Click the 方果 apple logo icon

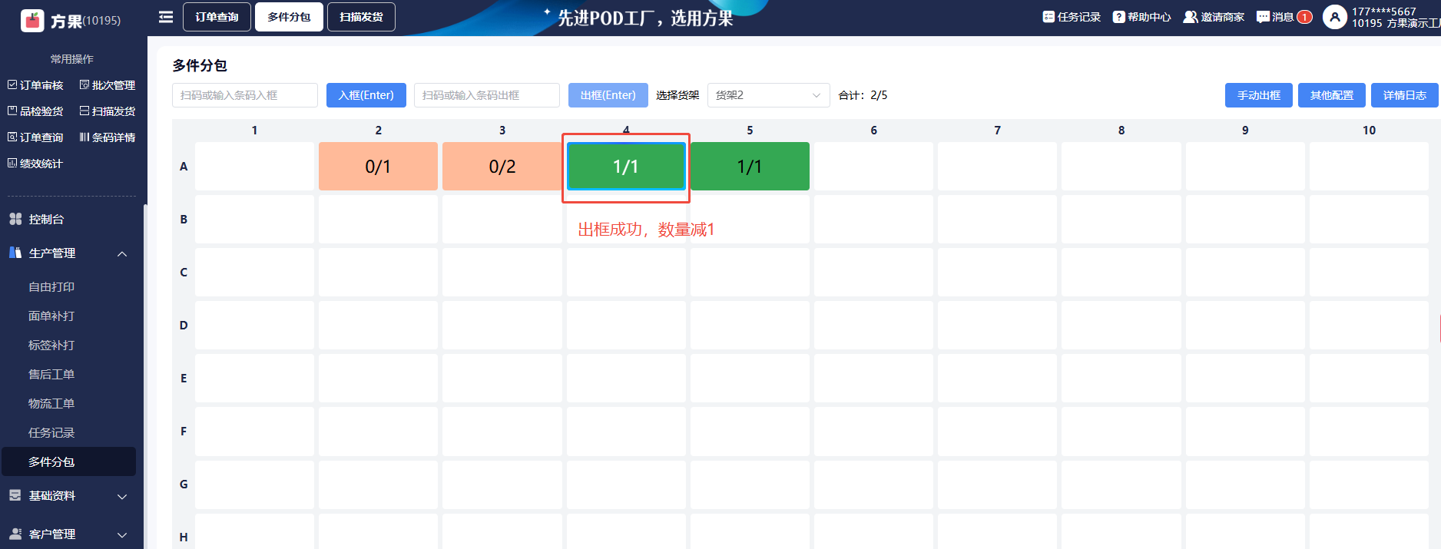(x=32, y=20)
